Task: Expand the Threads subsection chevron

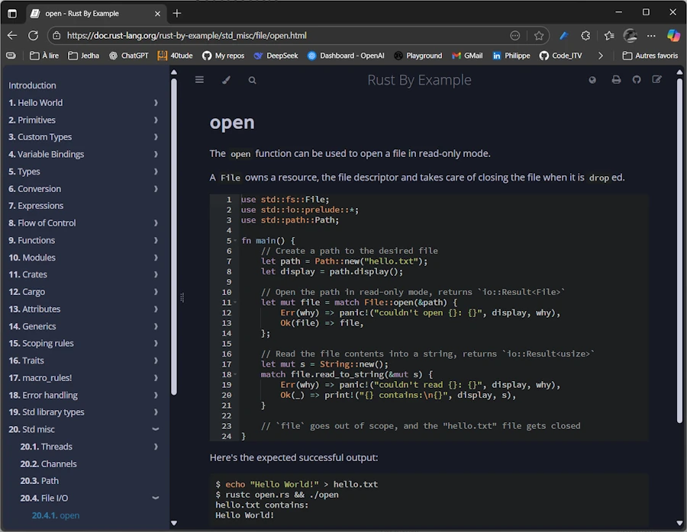Action: click(156, 447)
